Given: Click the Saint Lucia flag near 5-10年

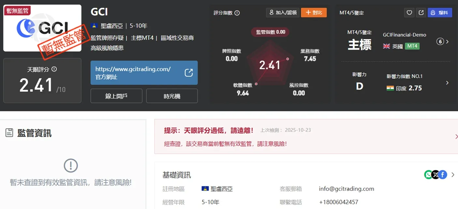Looking at the screenshot, I should [94, 26].
